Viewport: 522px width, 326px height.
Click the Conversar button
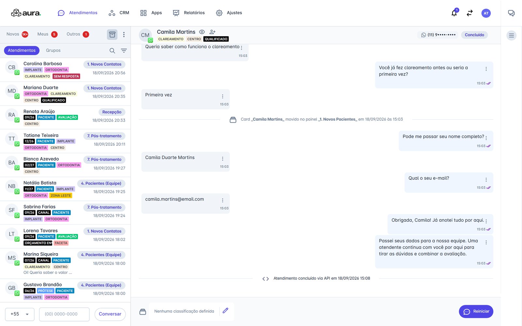click(110, 314)
